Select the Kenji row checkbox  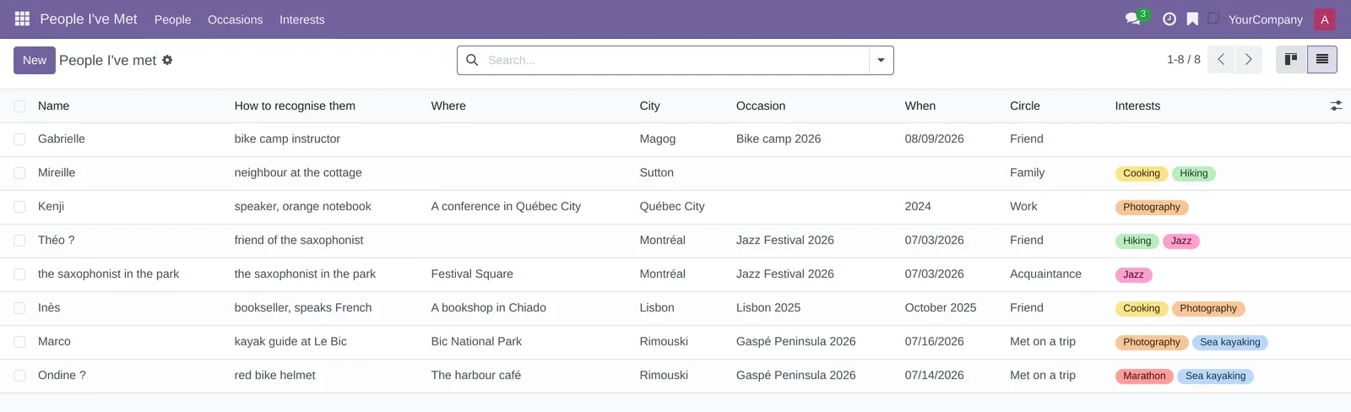point(19,207)
